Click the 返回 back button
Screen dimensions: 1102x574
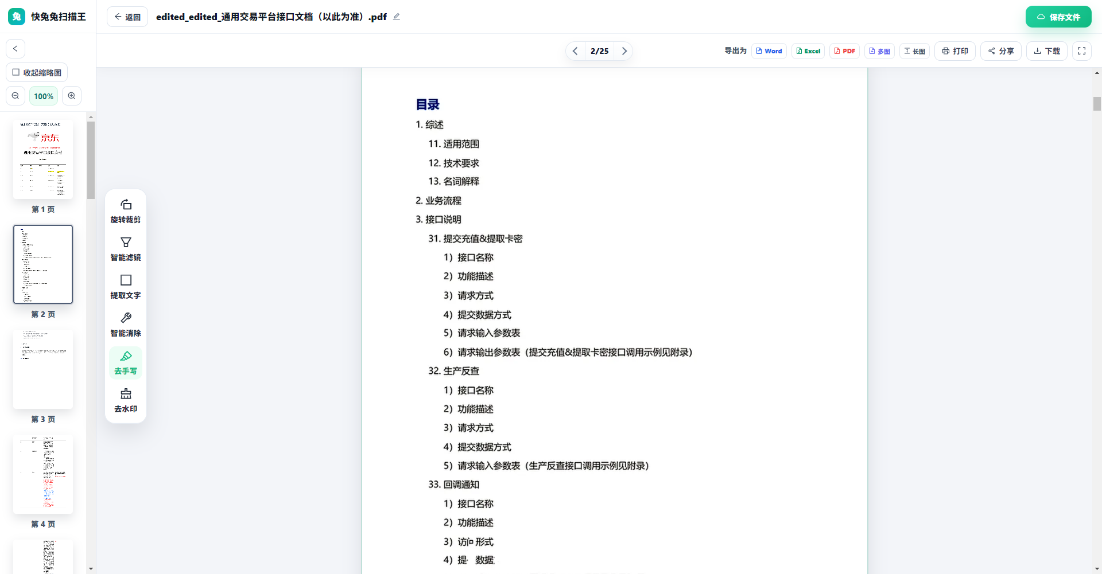point(127,17)
